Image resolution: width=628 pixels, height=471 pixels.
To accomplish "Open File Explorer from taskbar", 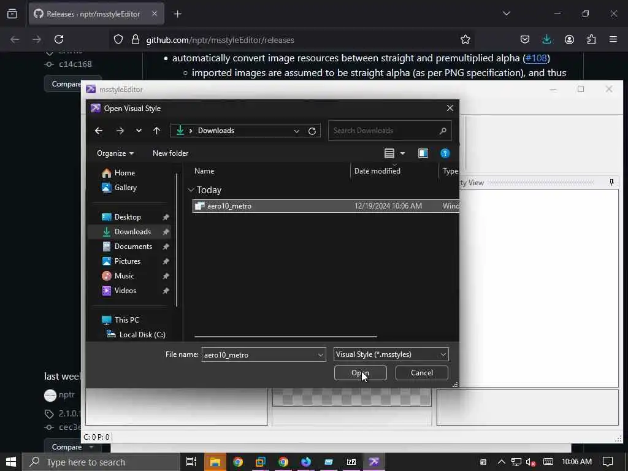I will tap(215, 462).
